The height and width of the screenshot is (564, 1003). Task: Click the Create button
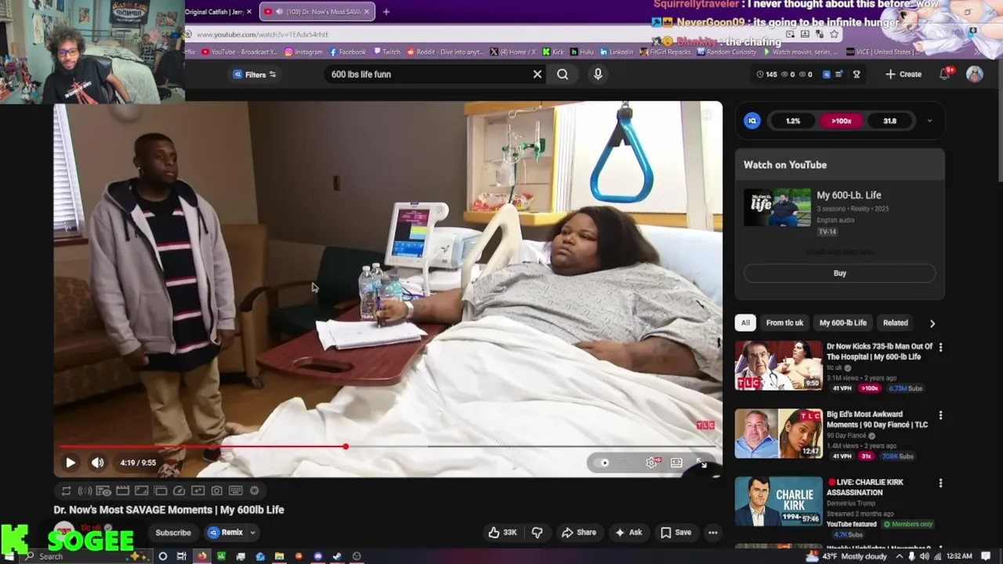(x=903, y=74)
